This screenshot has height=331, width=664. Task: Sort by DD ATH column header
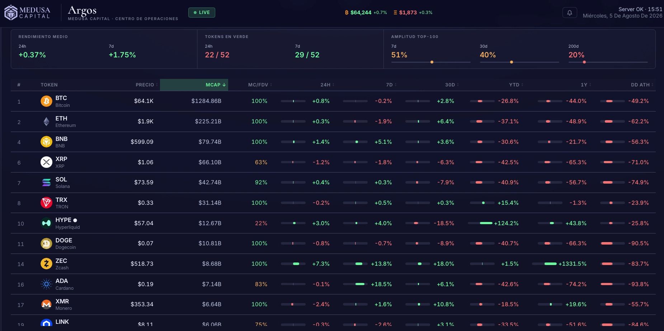click(642, 85)
